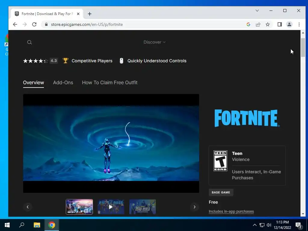Viewport: 308px width, 231px height.
Task: Open the Chrome profile avatar
Action: tap(289, 24)
